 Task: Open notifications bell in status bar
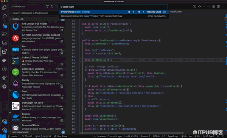[x=223, y=136]
